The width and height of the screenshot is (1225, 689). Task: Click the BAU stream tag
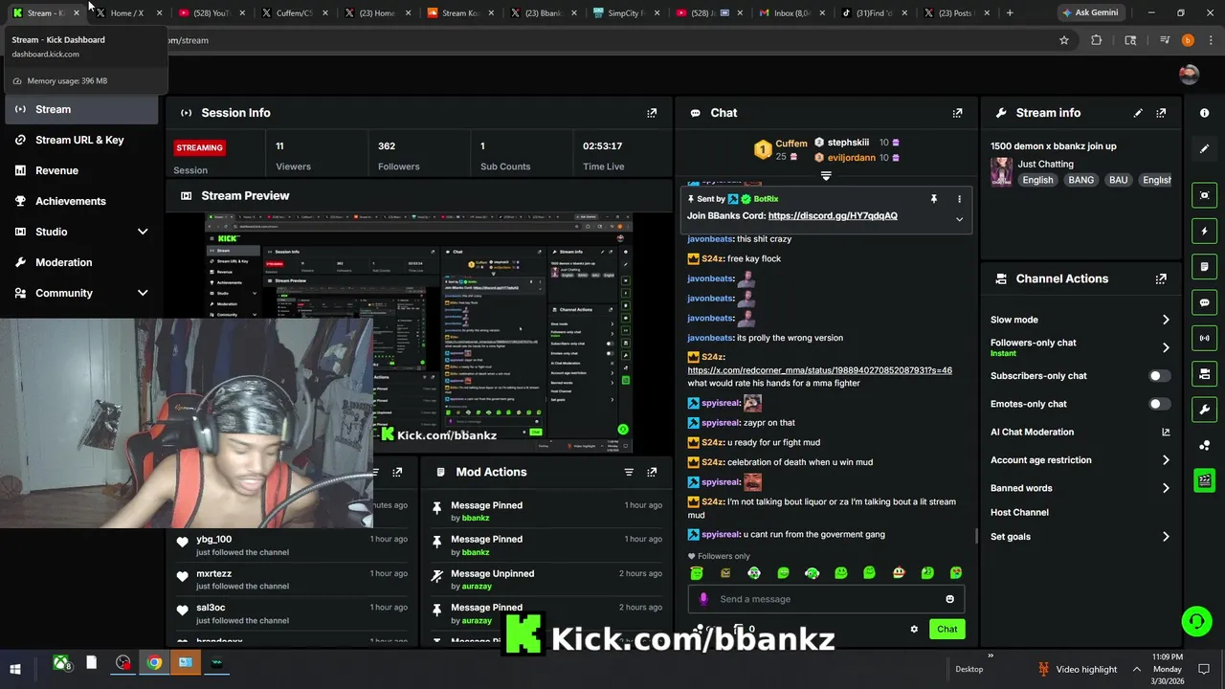click(1118, 180)
